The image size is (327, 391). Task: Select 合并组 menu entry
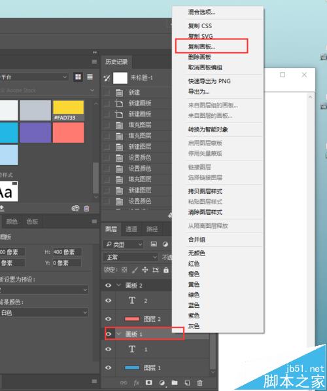coord(196,240)
